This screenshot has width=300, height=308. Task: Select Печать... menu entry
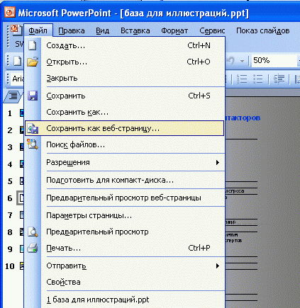click(125, 248)
